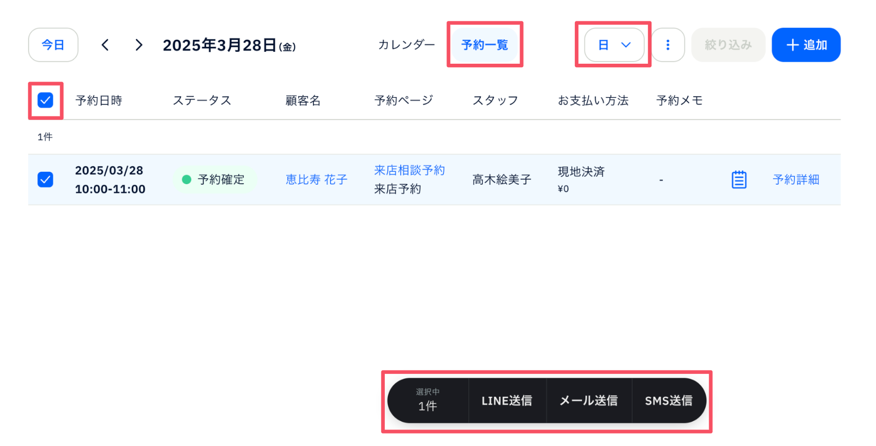This screenshot has width=876, height=446.
Task: Click LINE送信 in the bulk action bar
Action: (x=507, y=401)
